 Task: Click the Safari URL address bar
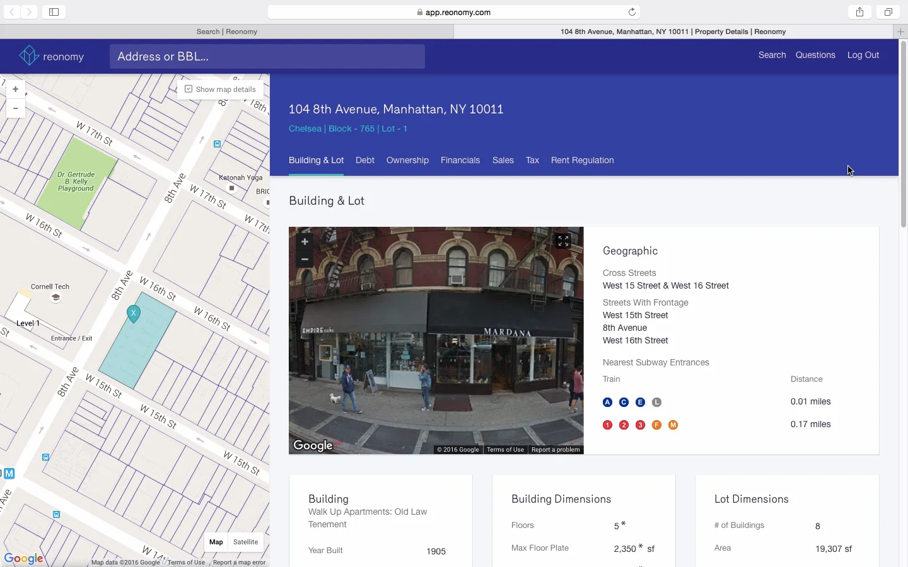pos(454,12)
